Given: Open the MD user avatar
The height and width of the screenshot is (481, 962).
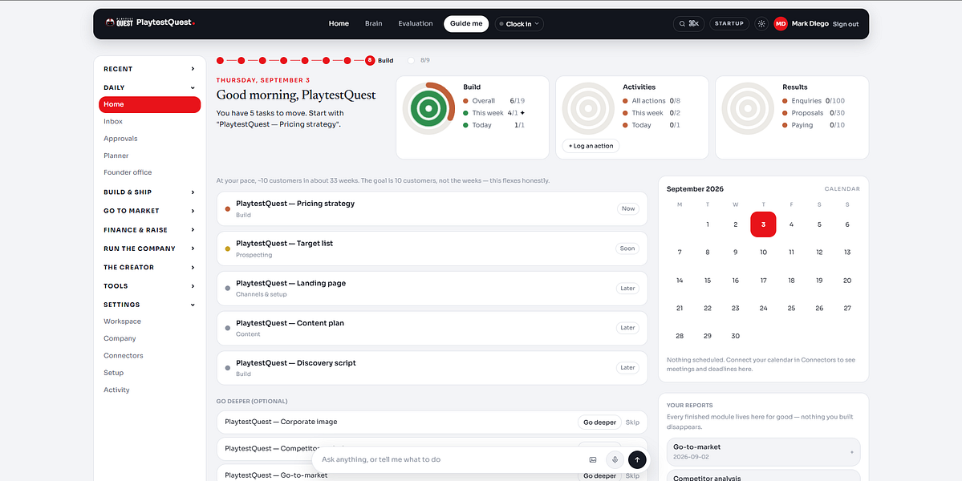Looking at the screenshot, I should tap(781, 24).
